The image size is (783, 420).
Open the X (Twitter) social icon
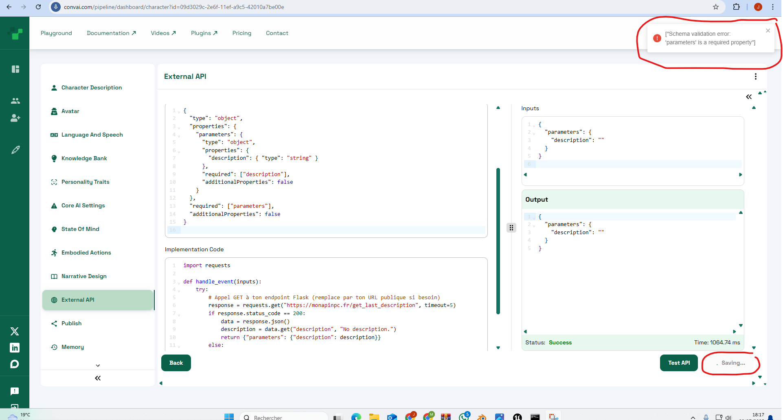point(15,331)
